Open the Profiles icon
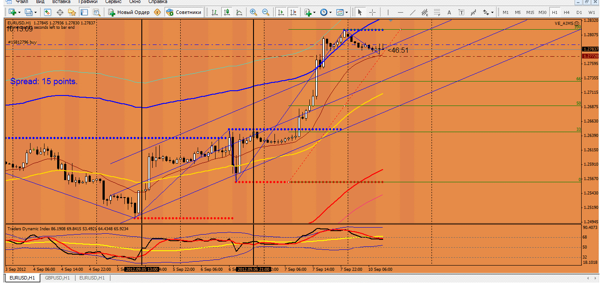The image size is (603, 283). point(28,12)
